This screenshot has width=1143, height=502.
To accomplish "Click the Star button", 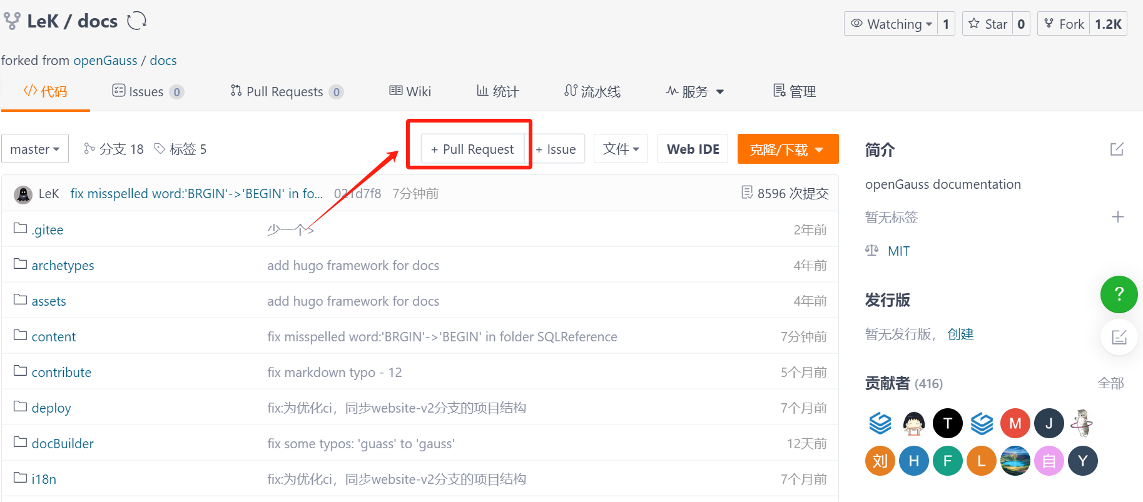I will [988, 24].
